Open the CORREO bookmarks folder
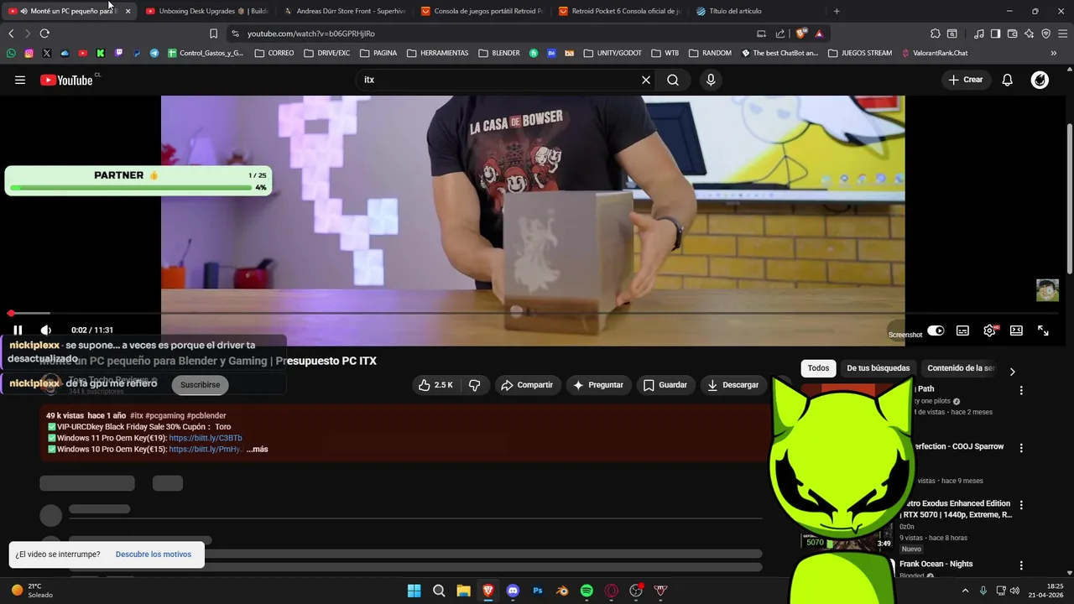The width and height of the screenshot is (1074, 604). pyautogui.click(x=274, y=53)
